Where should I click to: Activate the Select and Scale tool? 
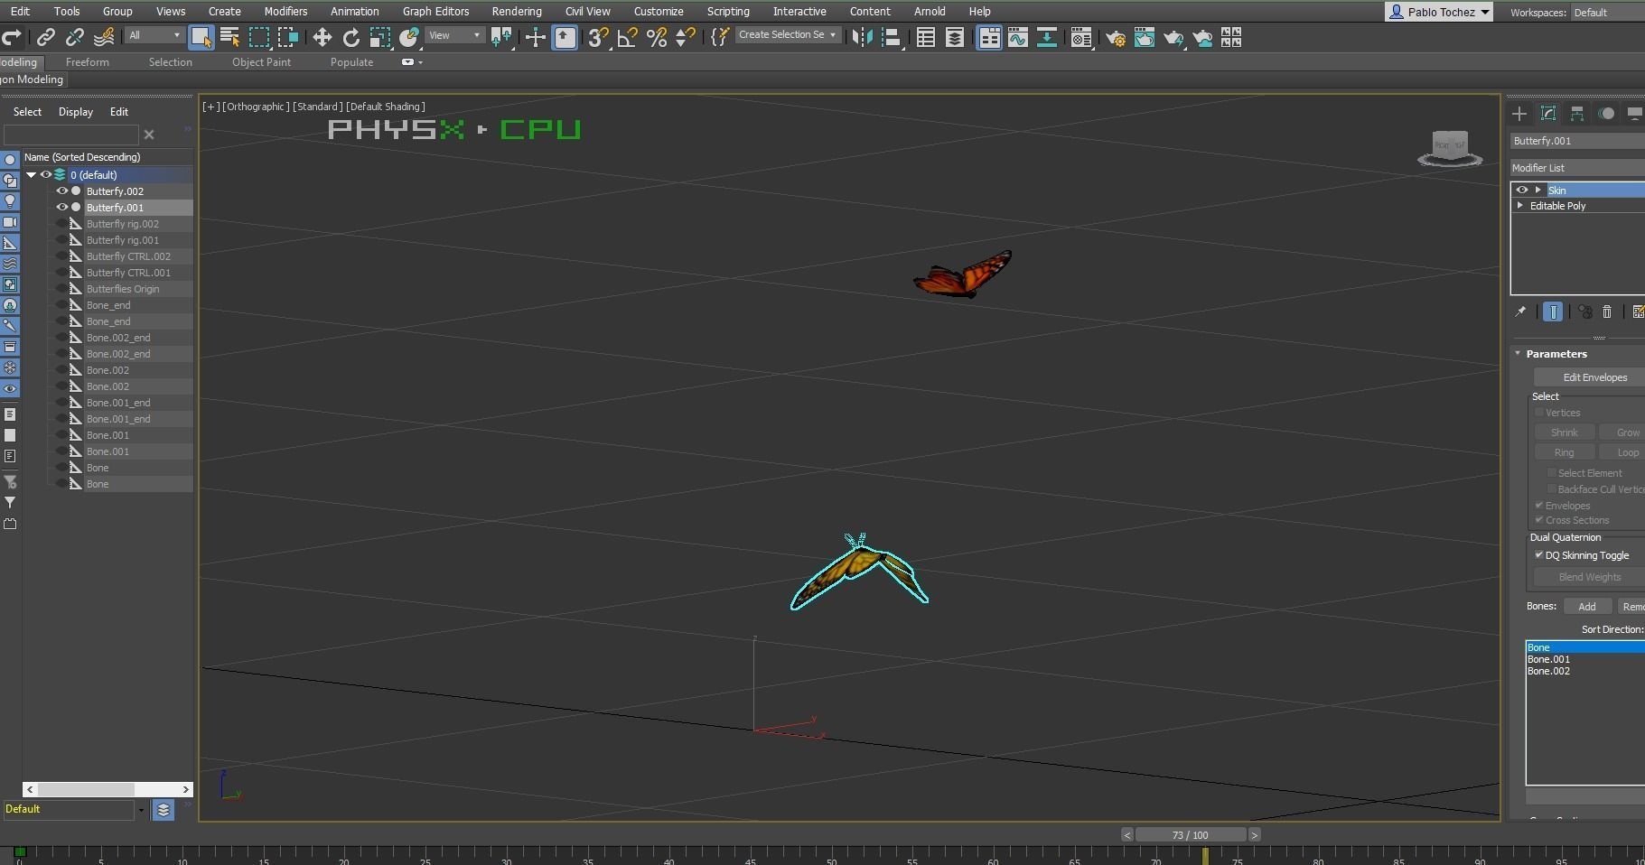coord(380,37)
